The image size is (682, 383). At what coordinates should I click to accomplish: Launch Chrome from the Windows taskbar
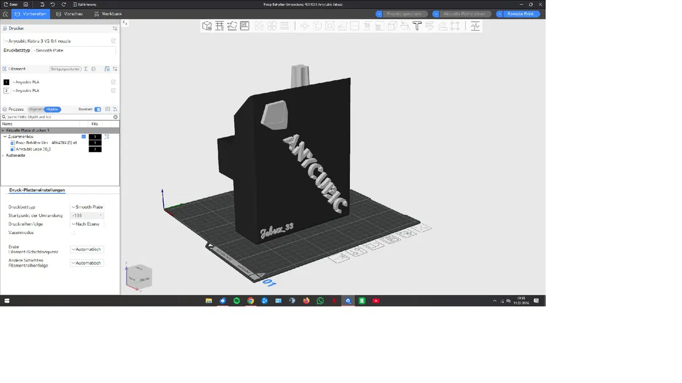click(x=250, y=301)
